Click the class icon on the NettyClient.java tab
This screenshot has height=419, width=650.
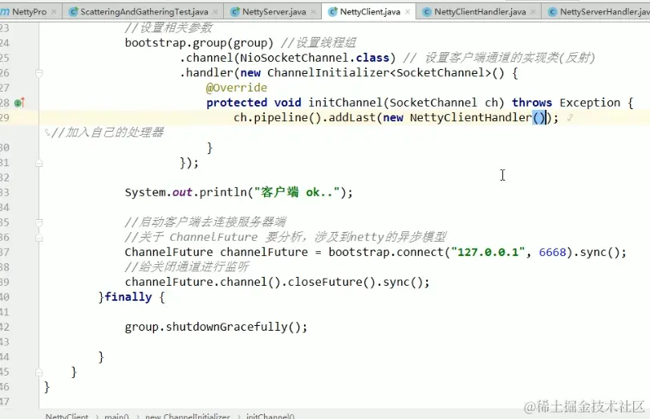333,12
